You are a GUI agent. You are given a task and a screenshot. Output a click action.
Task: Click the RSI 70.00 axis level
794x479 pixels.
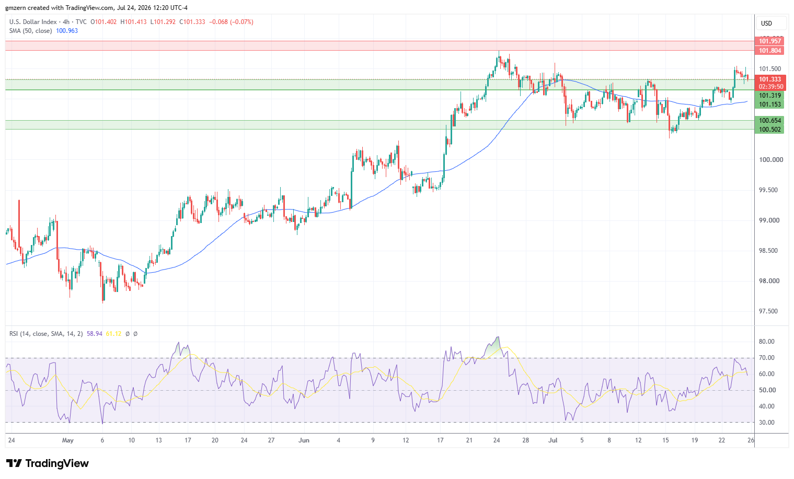tap(767, 358)
